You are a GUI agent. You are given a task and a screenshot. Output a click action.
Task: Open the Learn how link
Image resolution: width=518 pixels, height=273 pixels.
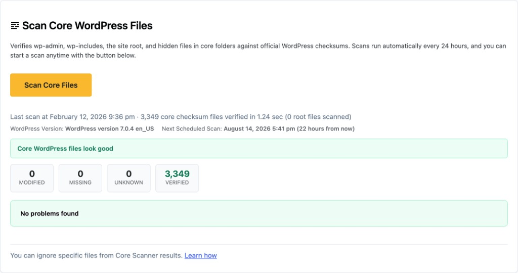(200, 255)
